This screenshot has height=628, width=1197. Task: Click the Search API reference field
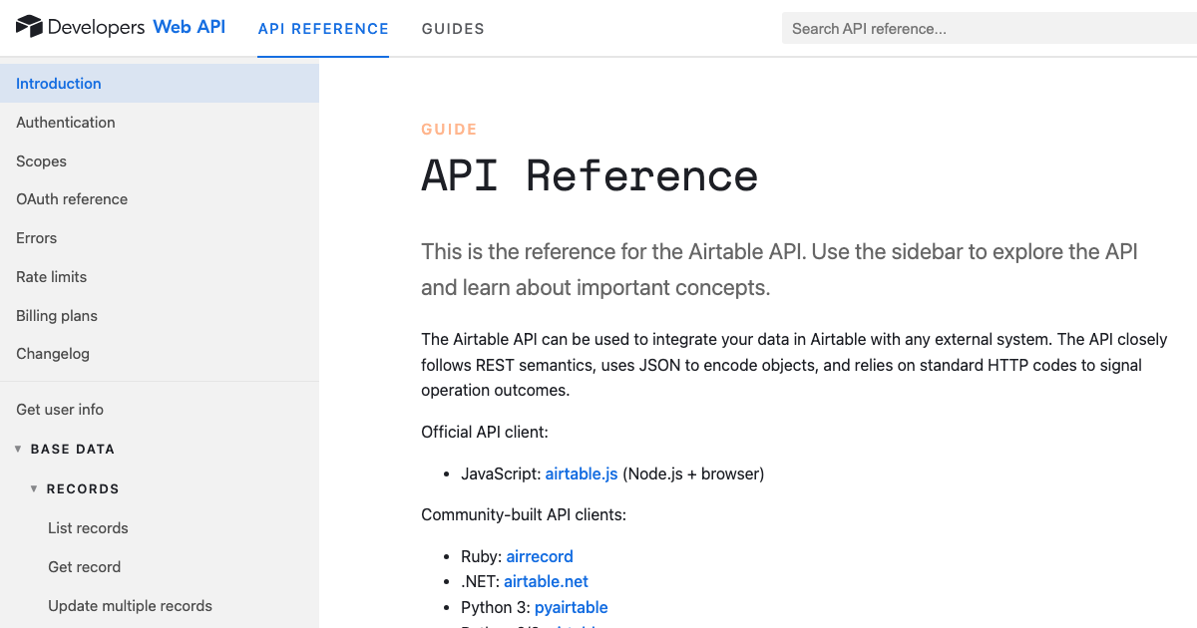(988, 28)
